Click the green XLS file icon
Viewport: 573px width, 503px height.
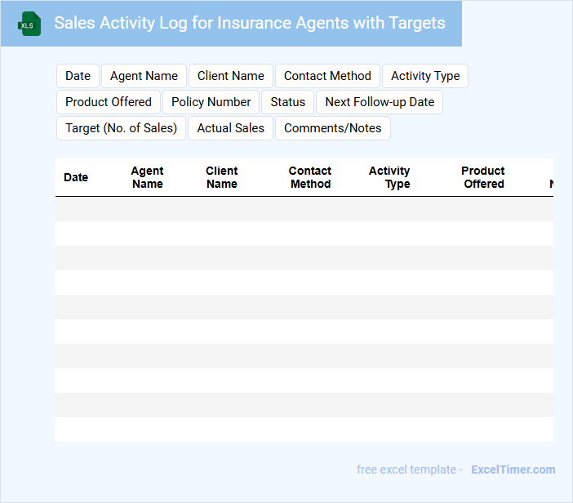point(30,24)
